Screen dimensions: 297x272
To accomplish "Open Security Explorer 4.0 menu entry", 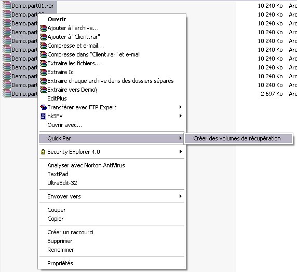I will (112, 152).
